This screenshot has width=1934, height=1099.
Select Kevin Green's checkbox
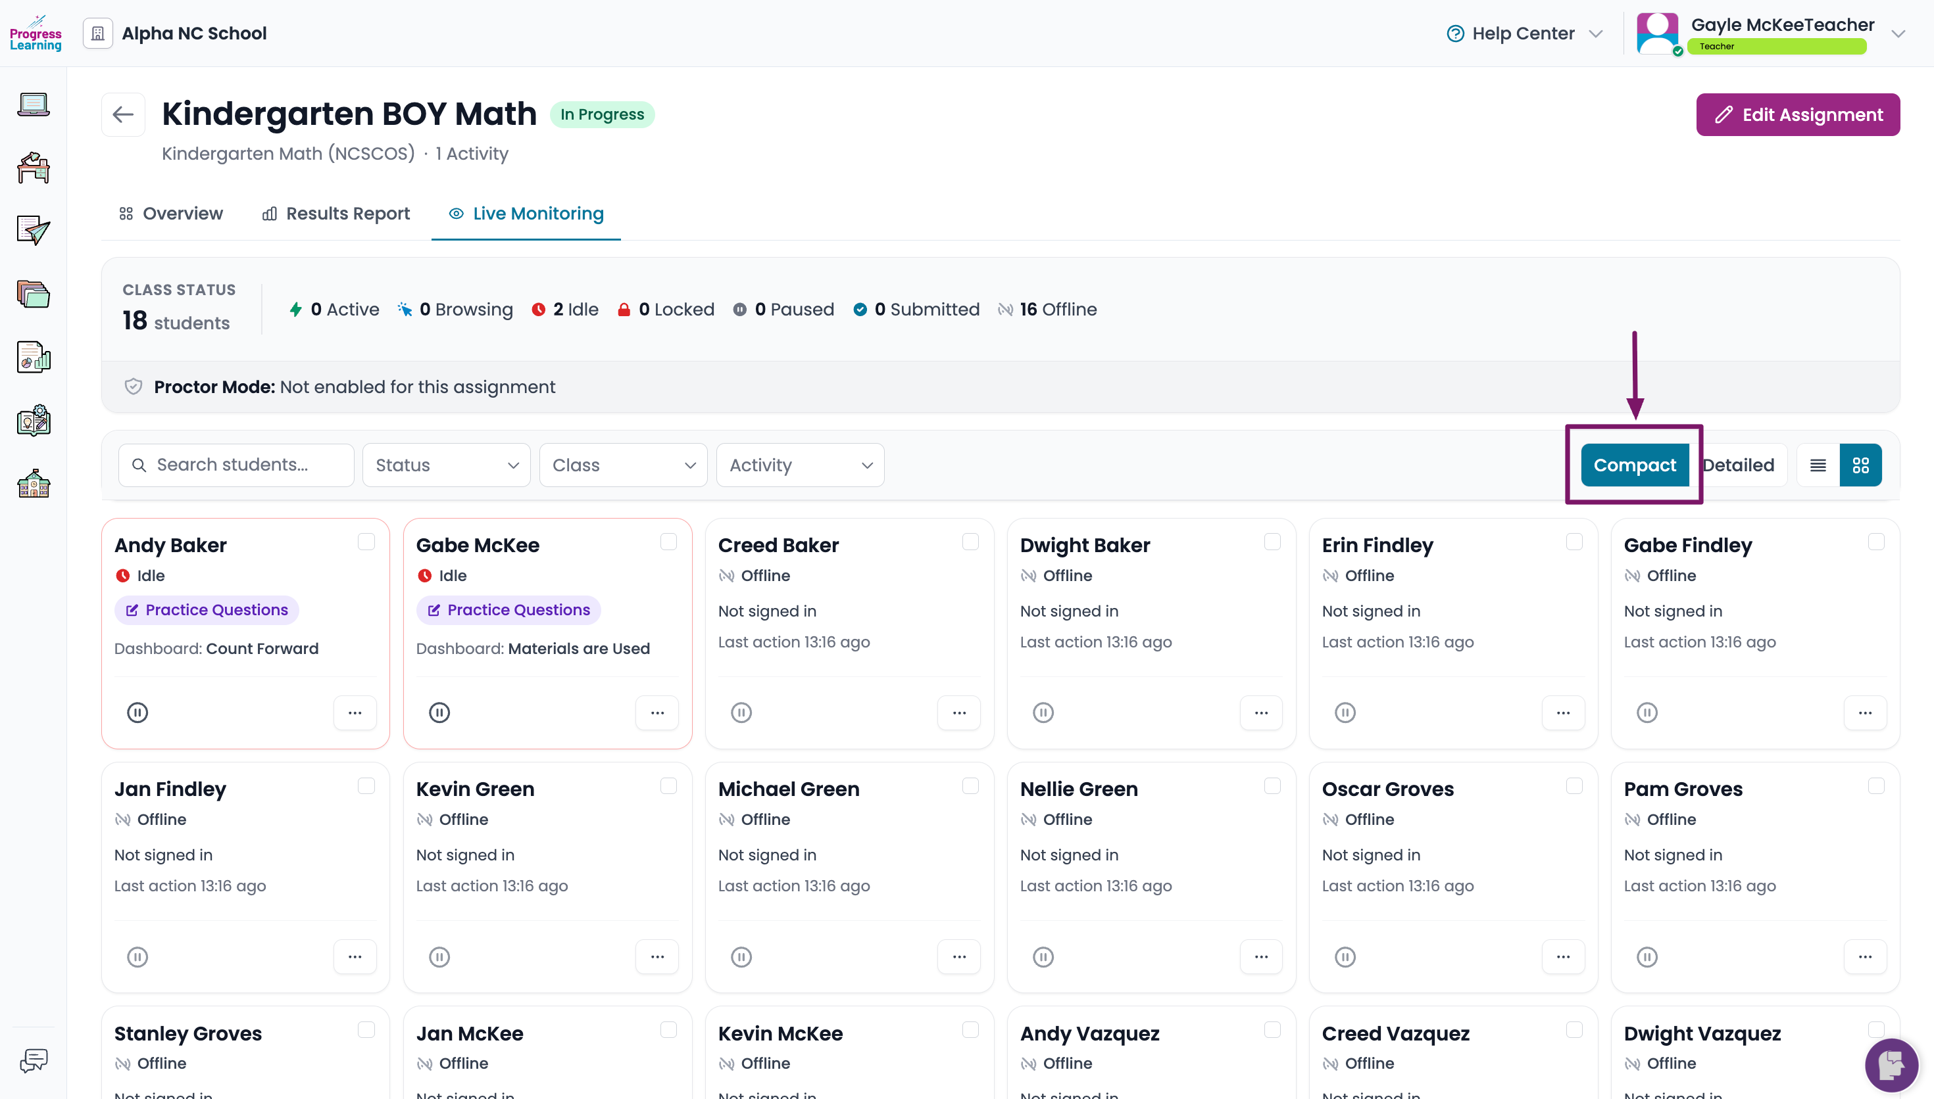[x=668, y=785]
